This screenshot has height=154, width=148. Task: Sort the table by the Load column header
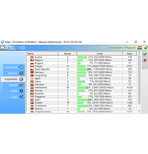click(x=100, y=54)
